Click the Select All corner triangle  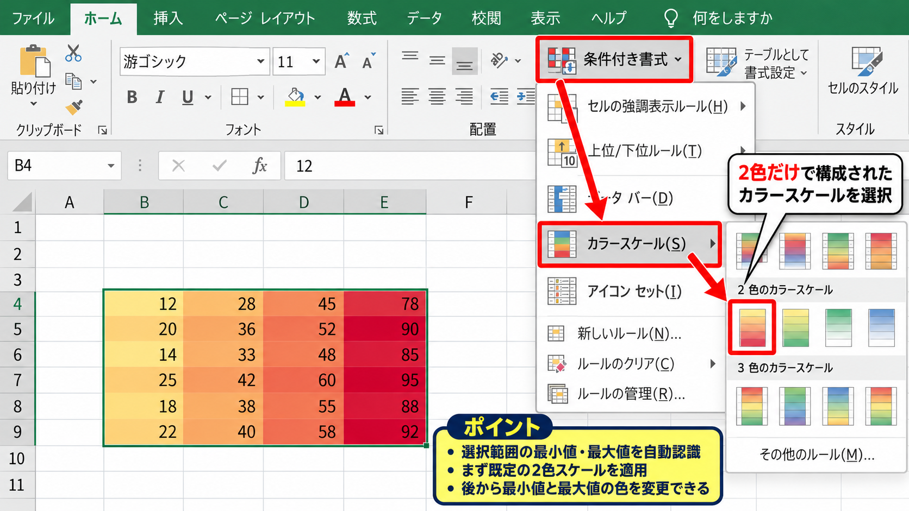(x=22, y=202)
